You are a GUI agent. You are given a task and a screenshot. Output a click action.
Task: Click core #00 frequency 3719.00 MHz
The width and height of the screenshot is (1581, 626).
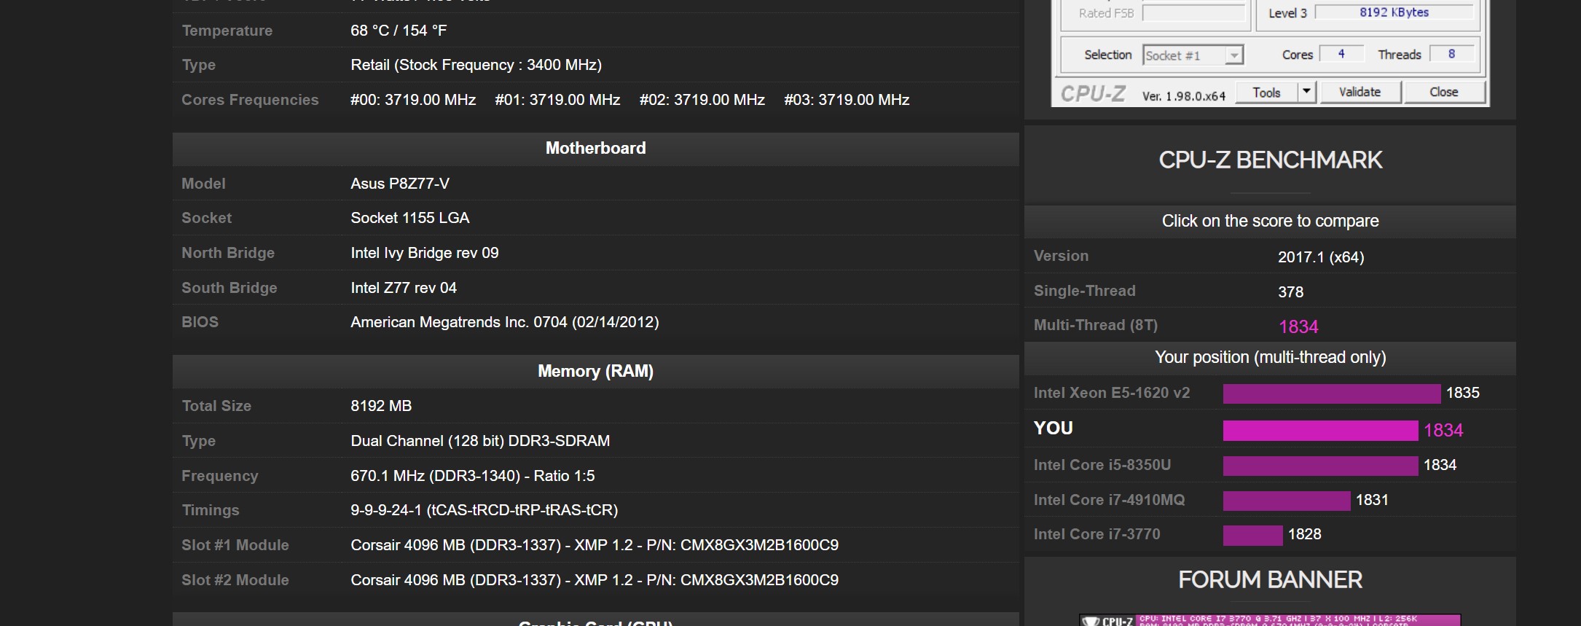(413, 100)
